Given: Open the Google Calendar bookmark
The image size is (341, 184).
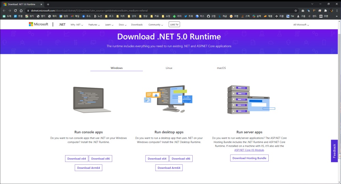Looking at the screenshot, I should point(64,16).
